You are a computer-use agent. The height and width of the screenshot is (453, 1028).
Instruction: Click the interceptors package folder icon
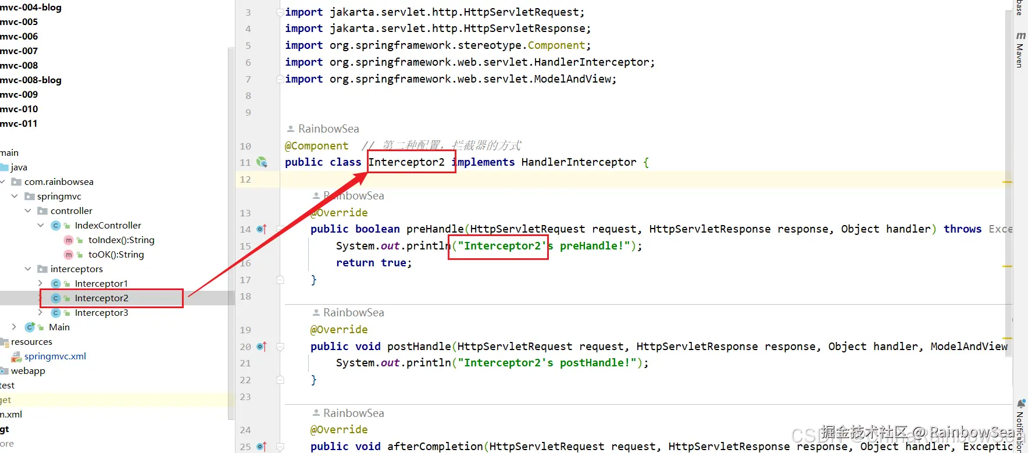[x=42, y=269]
